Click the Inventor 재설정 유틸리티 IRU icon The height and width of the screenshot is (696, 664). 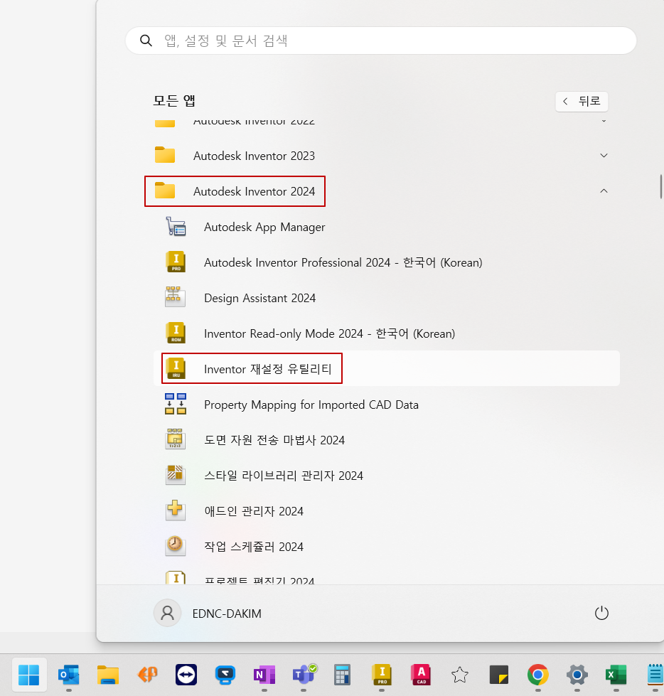(x=176, y=368)
